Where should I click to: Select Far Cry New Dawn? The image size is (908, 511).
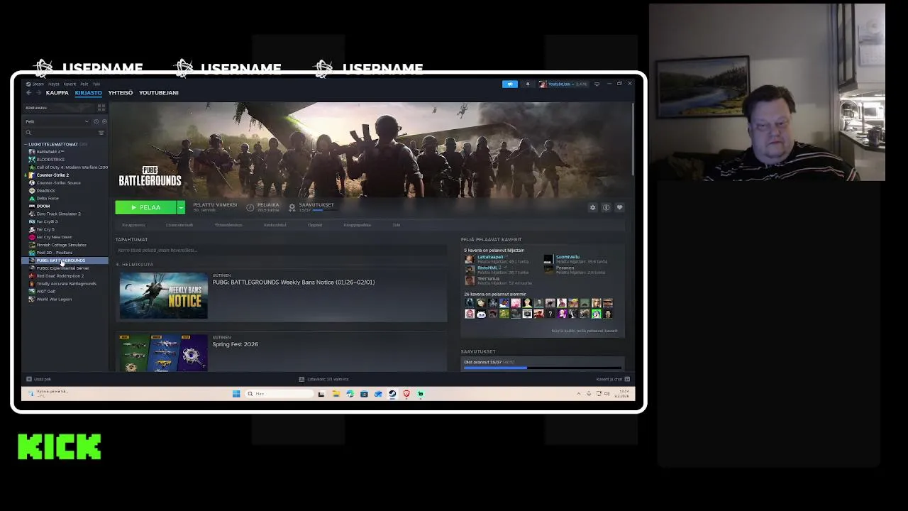pyautogui.click(x=54, y=237)
